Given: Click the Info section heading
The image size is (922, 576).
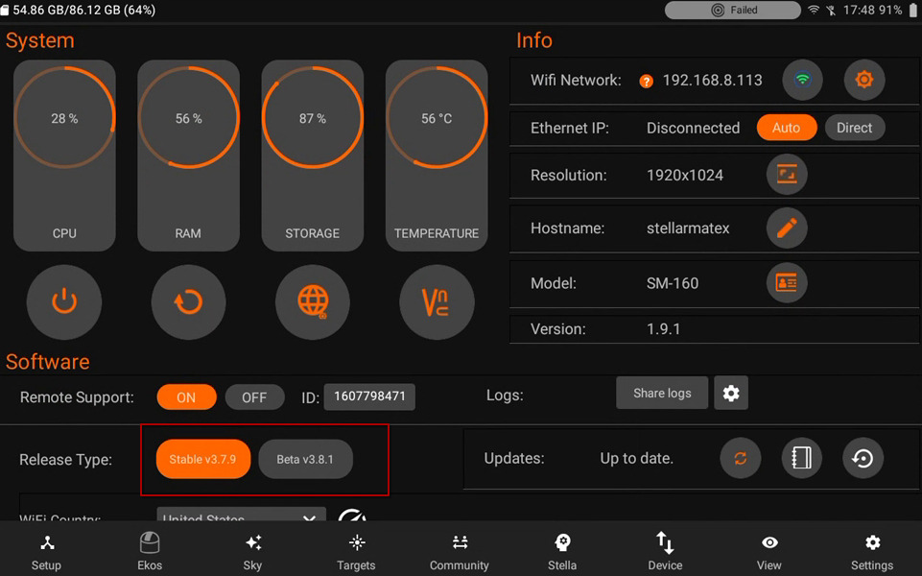Looking at the screenshot, I should pos(533,40).
